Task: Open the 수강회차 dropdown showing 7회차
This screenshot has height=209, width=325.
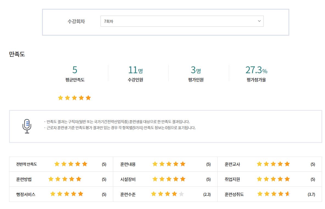Action: [182, 21]
